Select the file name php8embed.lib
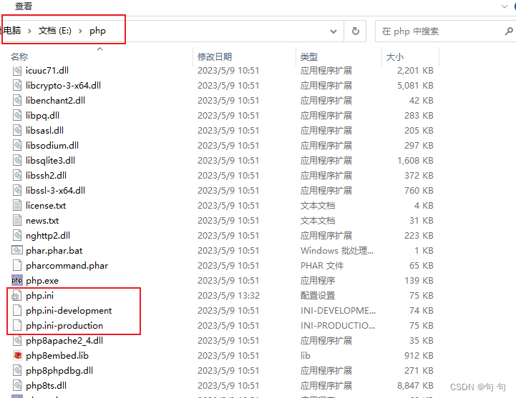 57,356
